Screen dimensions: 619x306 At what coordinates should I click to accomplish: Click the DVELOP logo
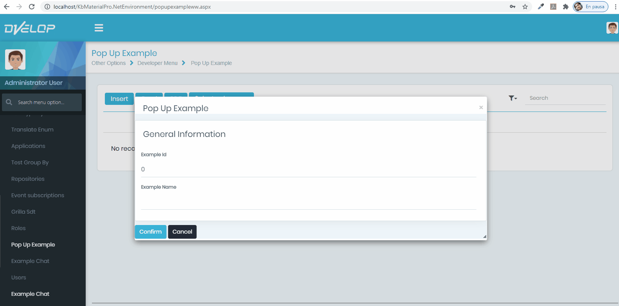tap(30, 28)
